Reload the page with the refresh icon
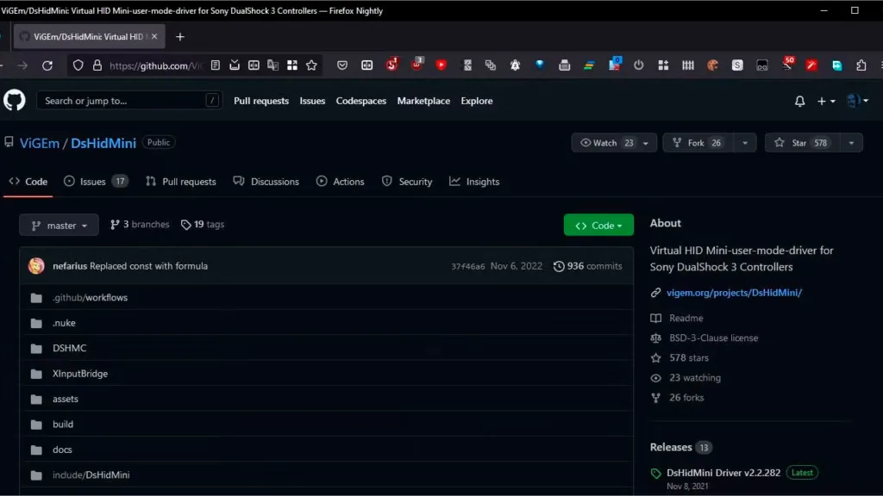The width and height of the screenshot is (883, 496). click(x=47, y=65)
